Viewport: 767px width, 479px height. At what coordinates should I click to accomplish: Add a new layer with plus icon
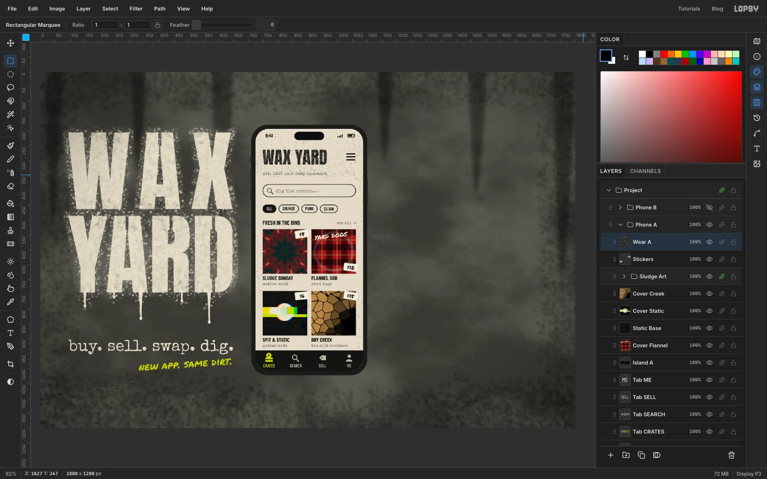611,455
